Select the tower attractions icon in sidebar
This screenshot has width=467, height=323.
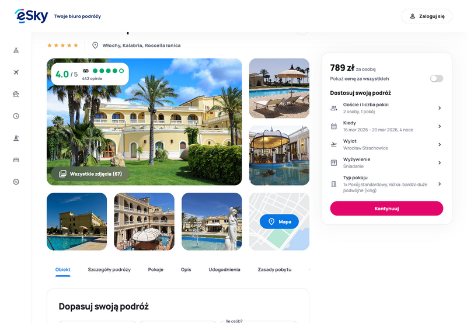click(x=16, y=138)
